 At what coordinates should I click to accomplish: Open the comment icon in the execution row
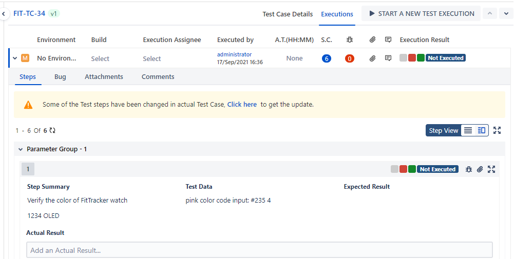(x=388, y=58)
